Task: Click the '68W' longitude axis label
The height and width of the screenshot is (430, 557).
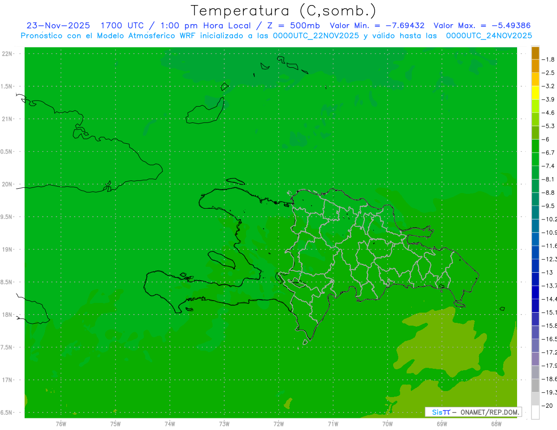Action: click(496, 424)
